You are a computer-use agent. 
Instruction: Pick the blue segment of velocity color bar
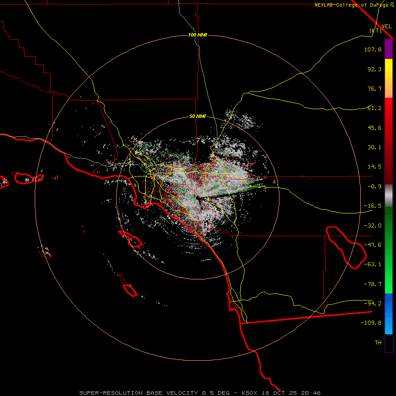pos(389,313)
